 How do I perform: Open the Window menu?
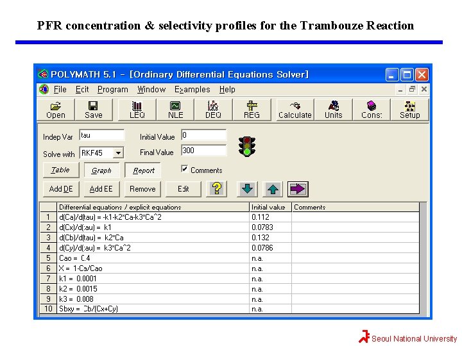pos(151,89)
